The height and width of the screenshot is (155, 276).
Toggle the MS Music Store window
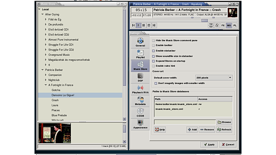pos(229,25)
